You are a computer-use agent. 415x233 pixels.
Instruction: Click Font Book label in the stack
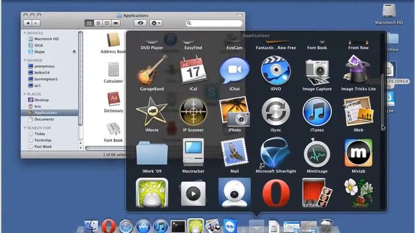pyautogui.click(x=317, y=47)
